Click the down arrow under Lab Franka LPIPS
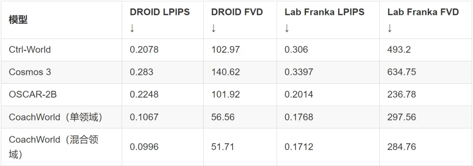This screenshot has width=473, height=166. (x=287, y=28)
